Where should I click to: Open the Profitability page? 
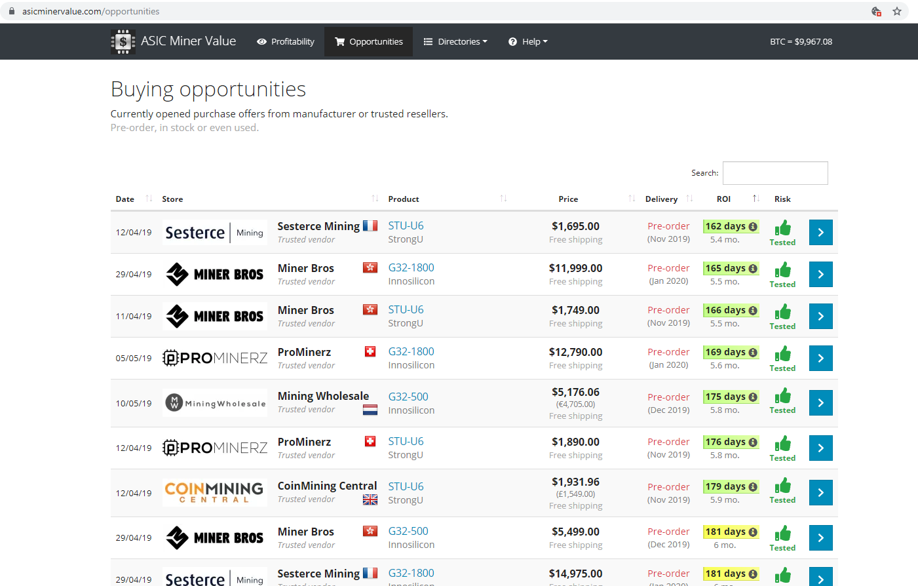(x=286, y=41)
